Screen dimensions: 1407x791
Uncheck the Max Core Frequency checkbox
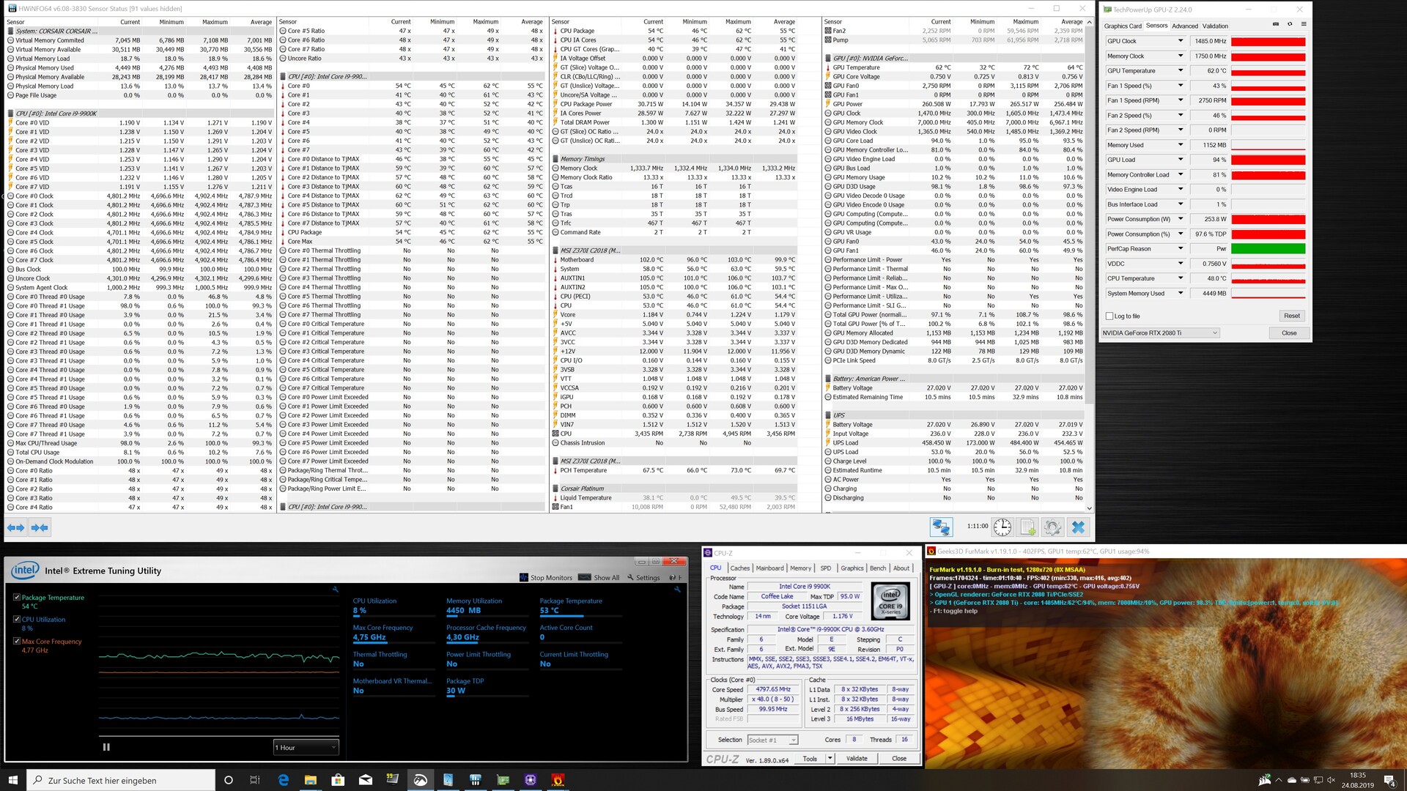point(17,641)
